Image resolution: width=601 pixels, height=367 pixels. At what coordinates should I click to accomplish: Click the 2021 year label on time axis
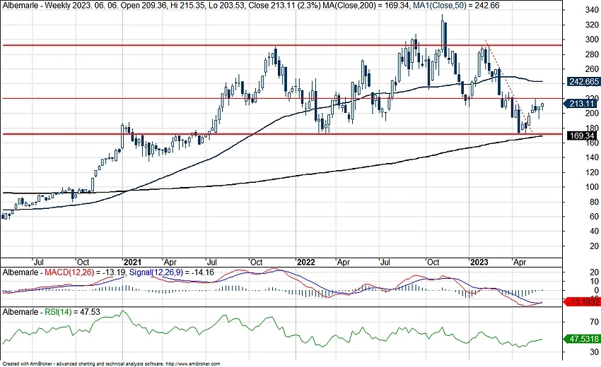132,262
